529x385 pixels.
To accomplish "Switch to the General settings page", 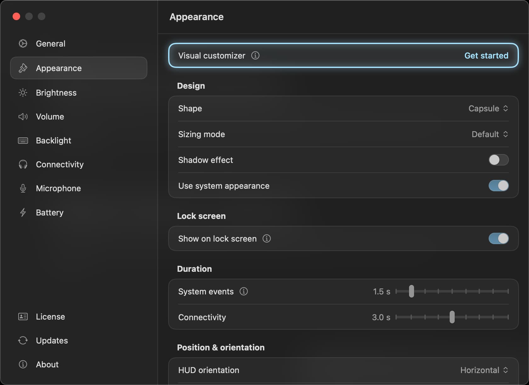I will click(51, 43).
